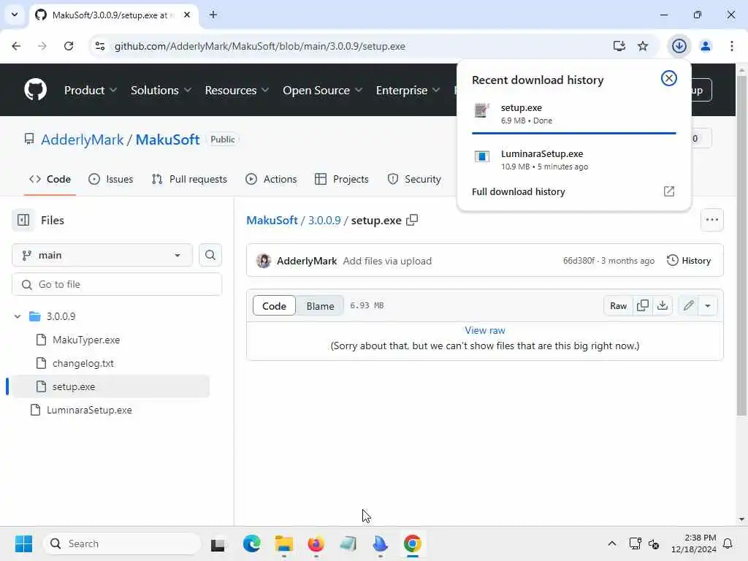Edit the file with the pencil icon
Image resolution: width=748 pixels, height=561 pixels.
click(x=688, y=305)
